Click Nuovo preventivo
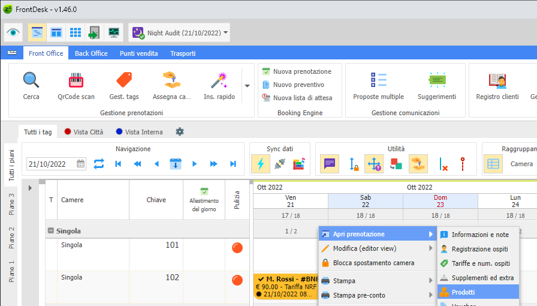537x306 pixels. [x=293, y=85]
